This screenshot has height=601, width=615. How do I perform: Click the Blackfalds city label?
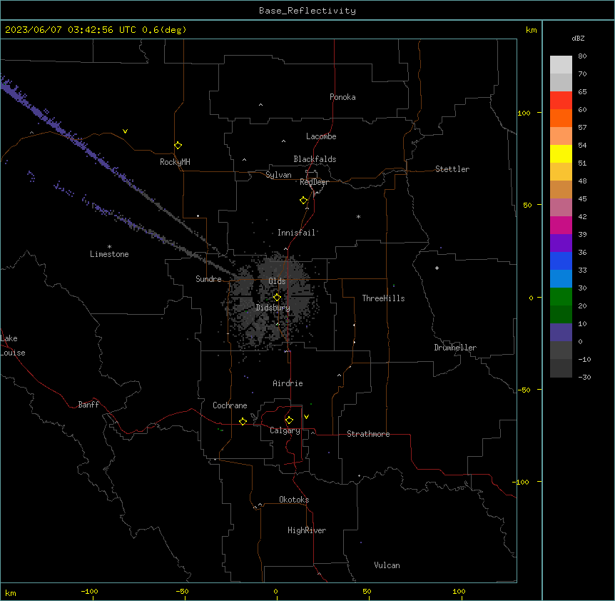point(315,159)
